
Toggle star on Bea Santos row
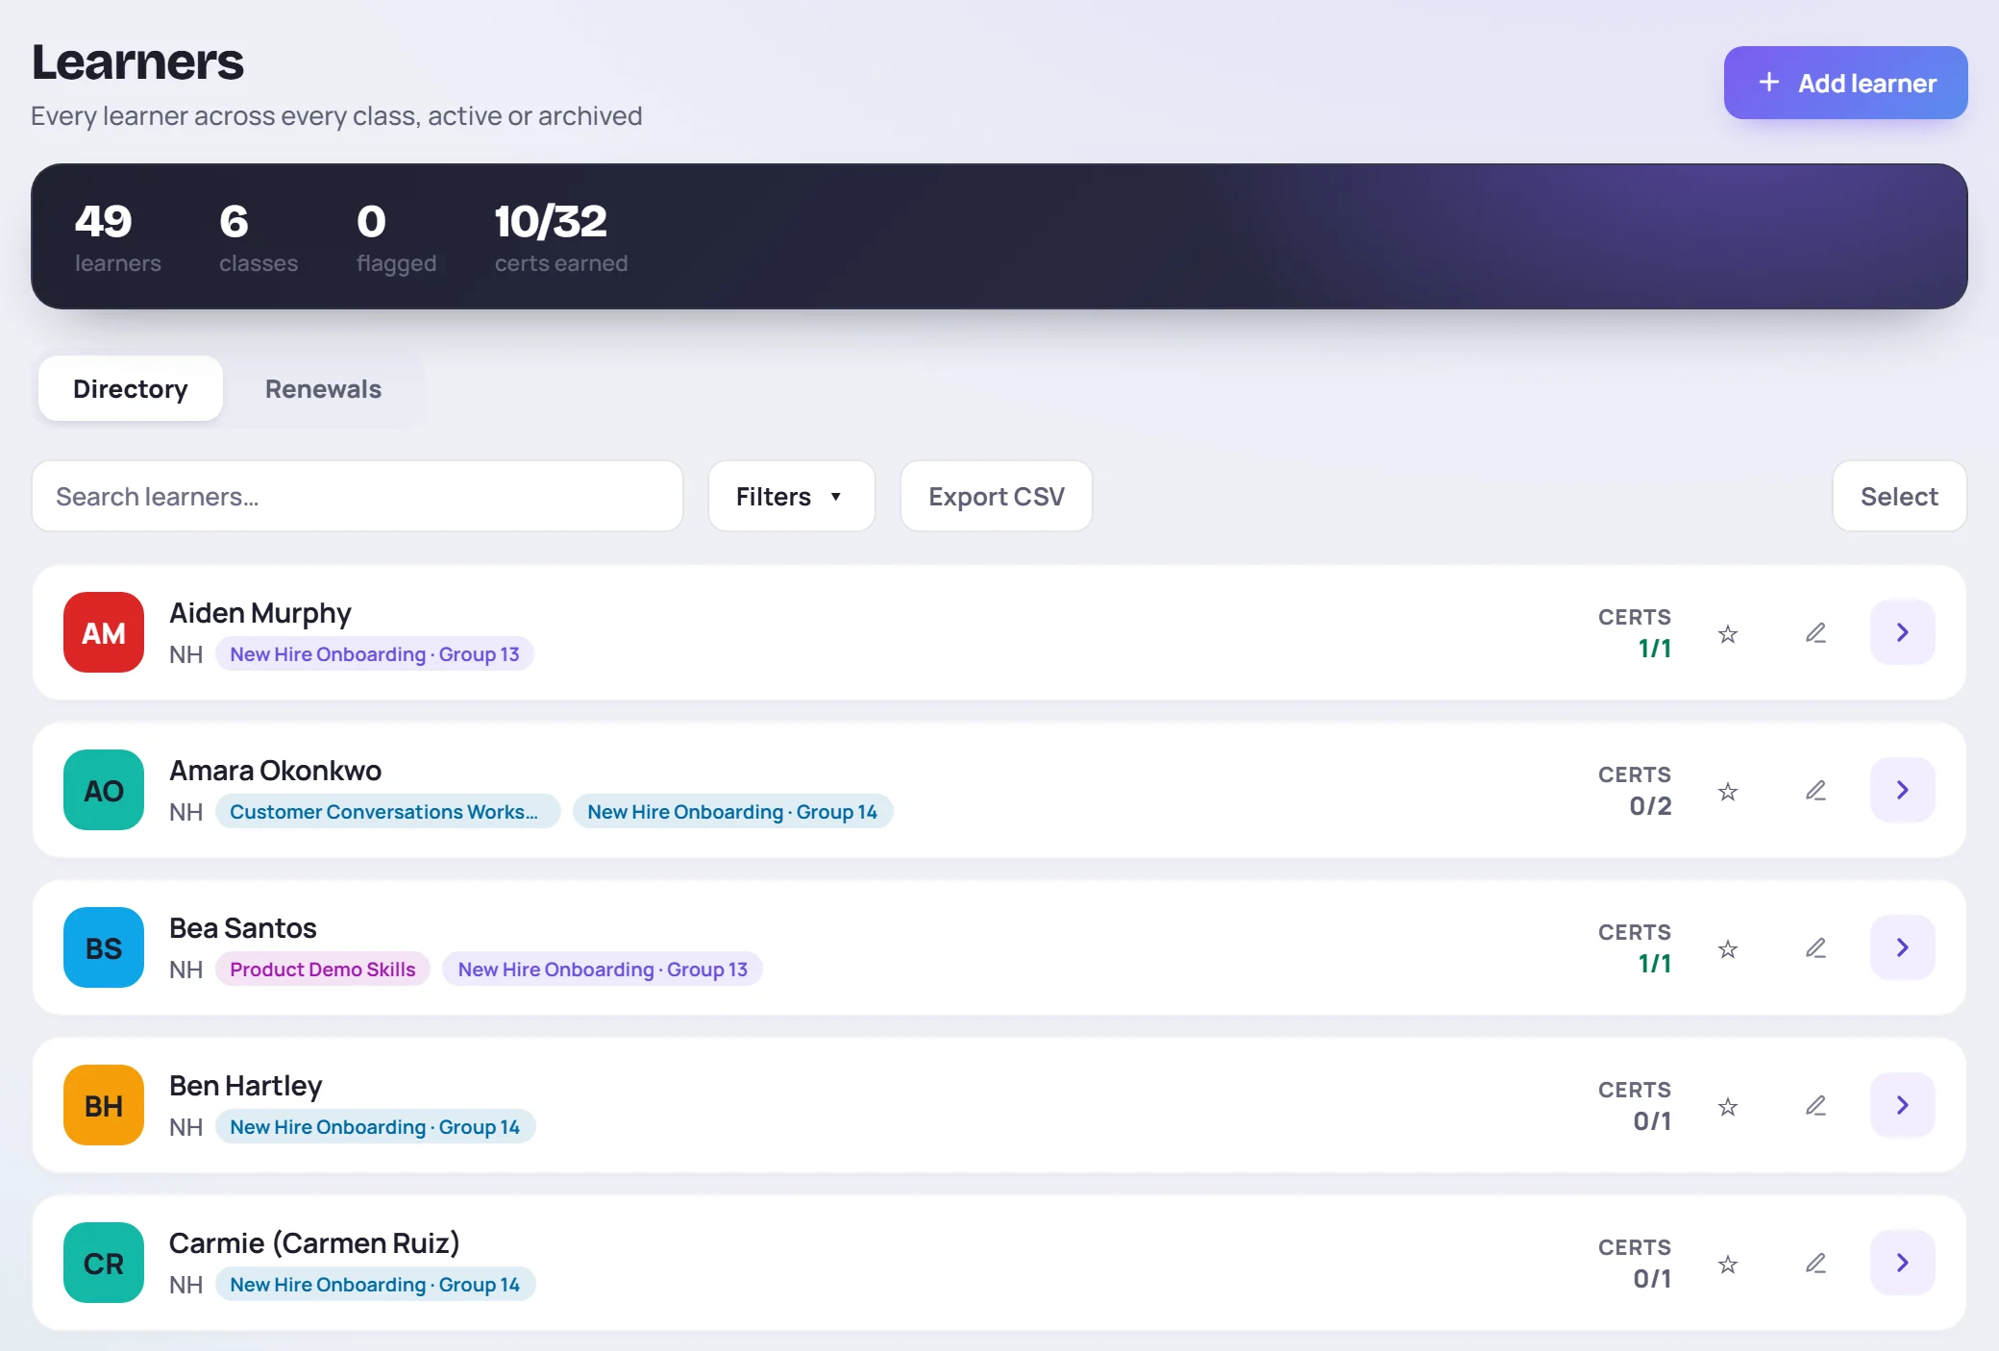1728,948
